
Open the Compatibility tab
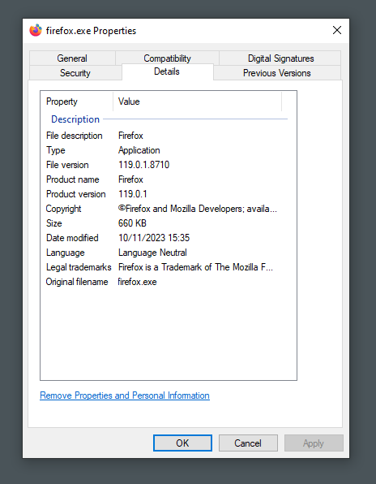click(167, 58)
